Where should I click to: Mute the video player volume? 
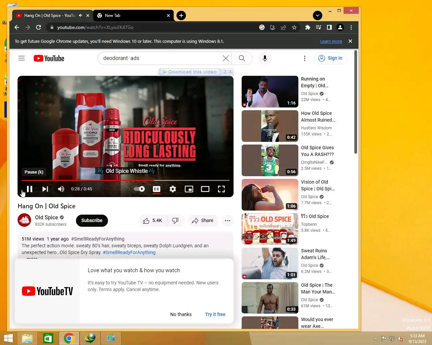tap(61, 189)
